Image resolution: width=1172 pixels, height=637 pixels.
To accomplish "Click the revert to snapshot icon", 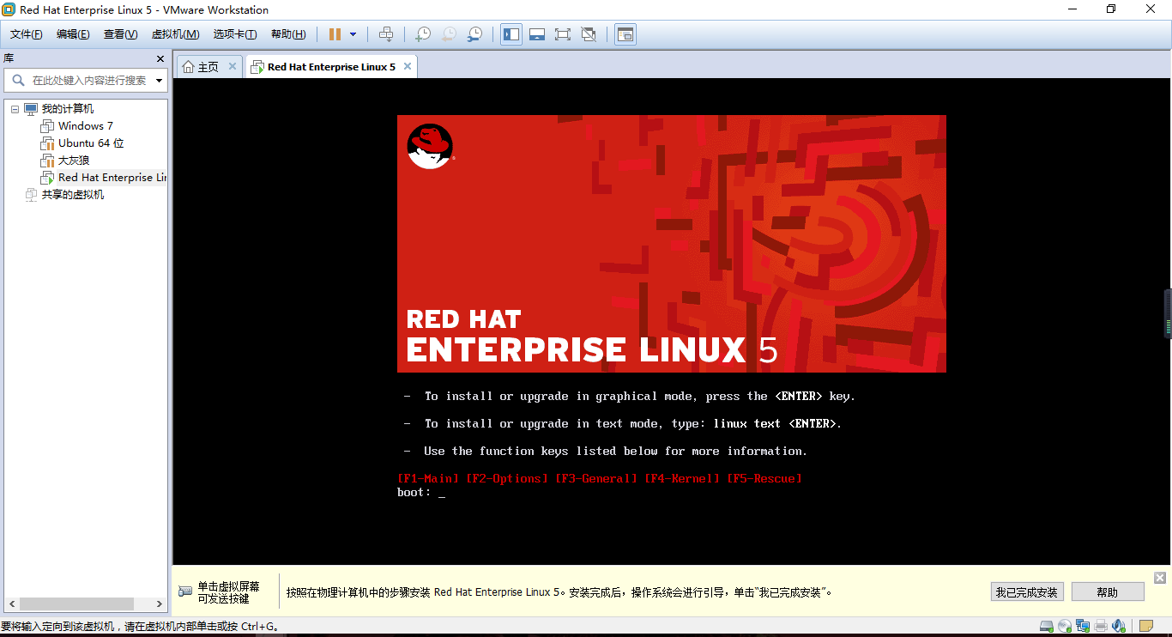I will 449,34.
